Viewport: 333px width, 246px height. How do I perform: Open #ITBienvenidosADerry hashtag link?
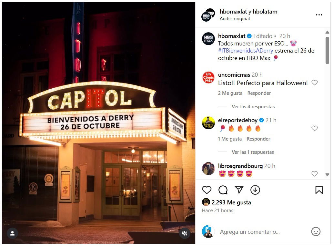pyautogui.click(x=246, y=51)
